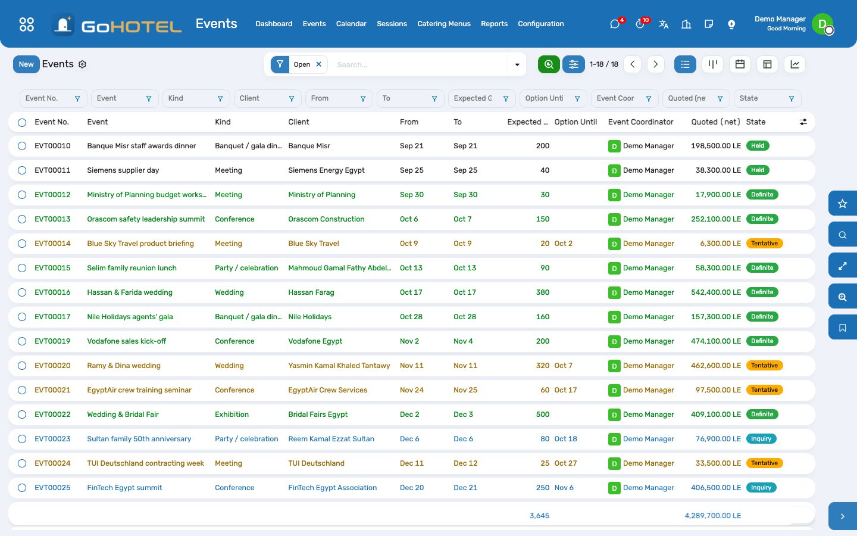The image size is (857, 536).
Task: Open the apps grid launcher icon
Action: tap(27, 24)
